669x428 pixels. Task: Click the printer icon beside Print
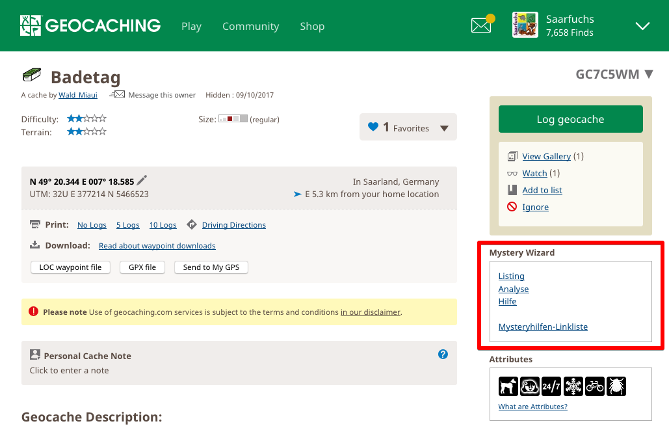point(35,224)
